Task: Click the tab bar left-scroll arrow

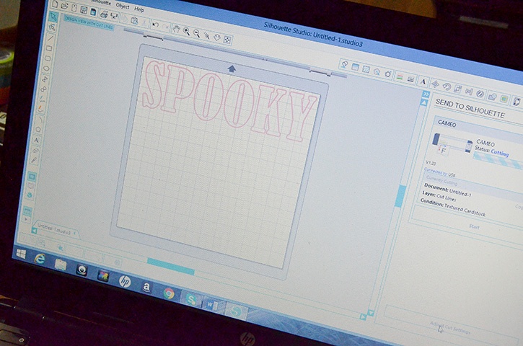Action: pyautogui.click(x=34, y=231)
